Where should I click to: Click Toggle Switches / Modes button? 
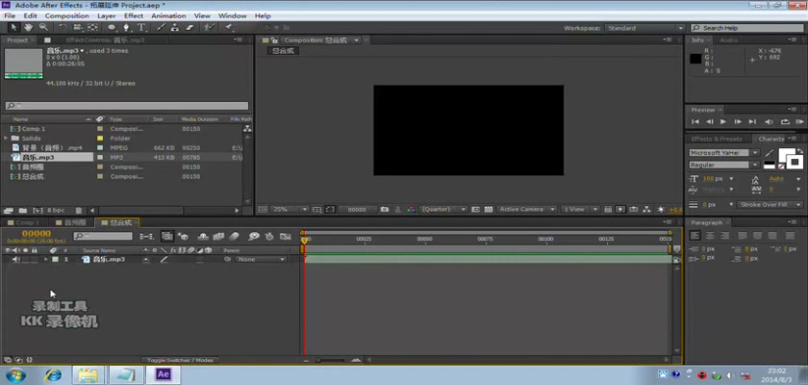(x=180, y=360)
